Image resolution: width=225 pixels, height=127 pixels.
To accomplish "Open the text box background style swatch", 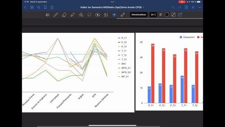I will click(x=173, y=15).
